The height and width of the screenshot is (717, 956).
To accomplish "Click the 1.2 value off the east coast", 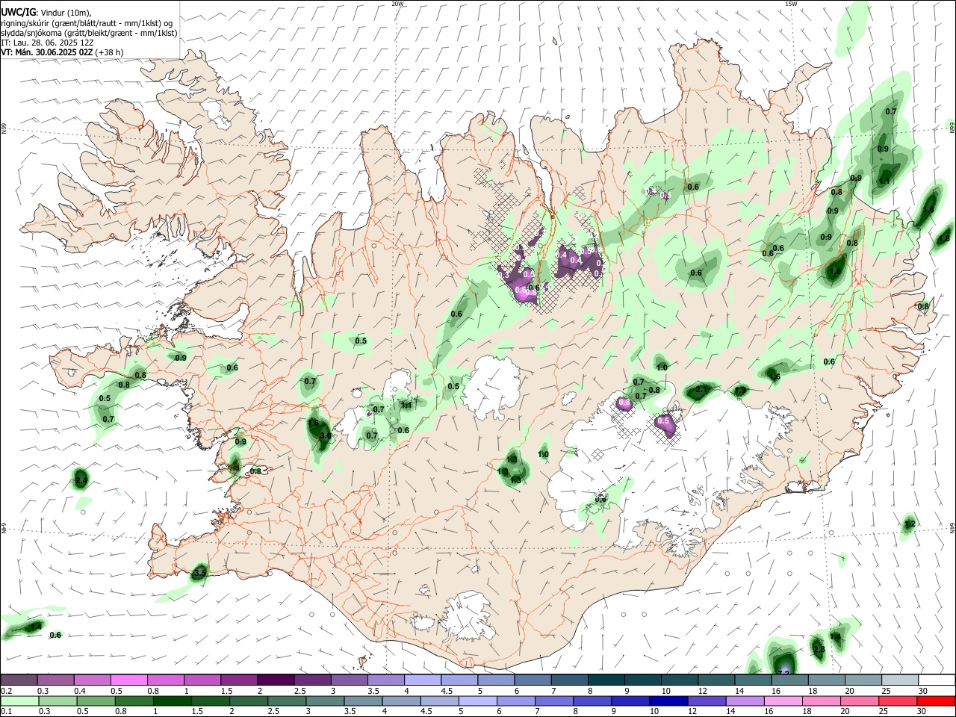I will point(910,524).
